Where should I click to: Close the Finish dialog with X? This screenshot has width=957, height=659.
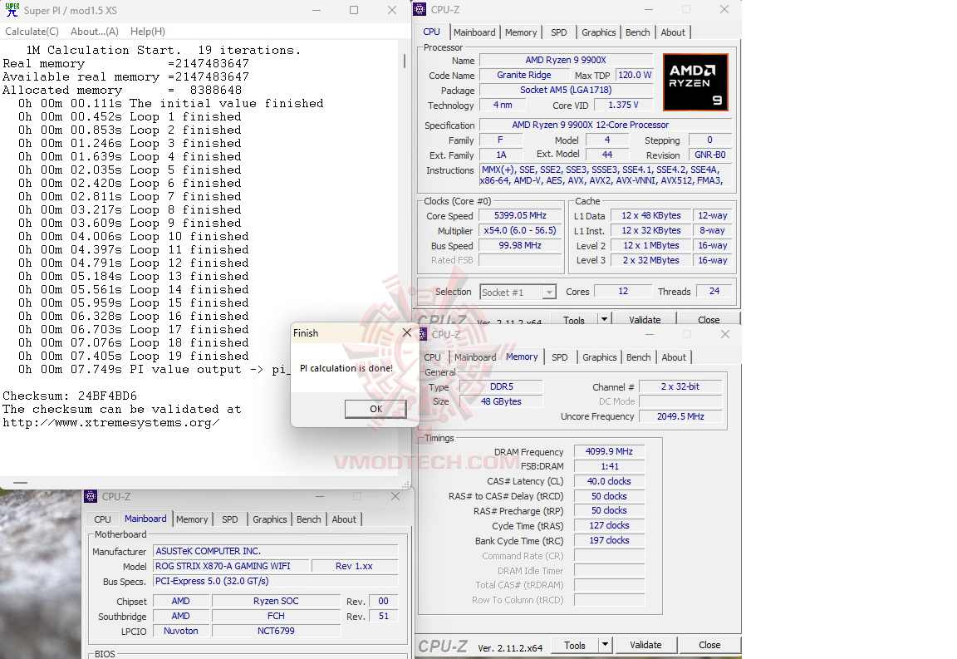(x=407, y=332)
